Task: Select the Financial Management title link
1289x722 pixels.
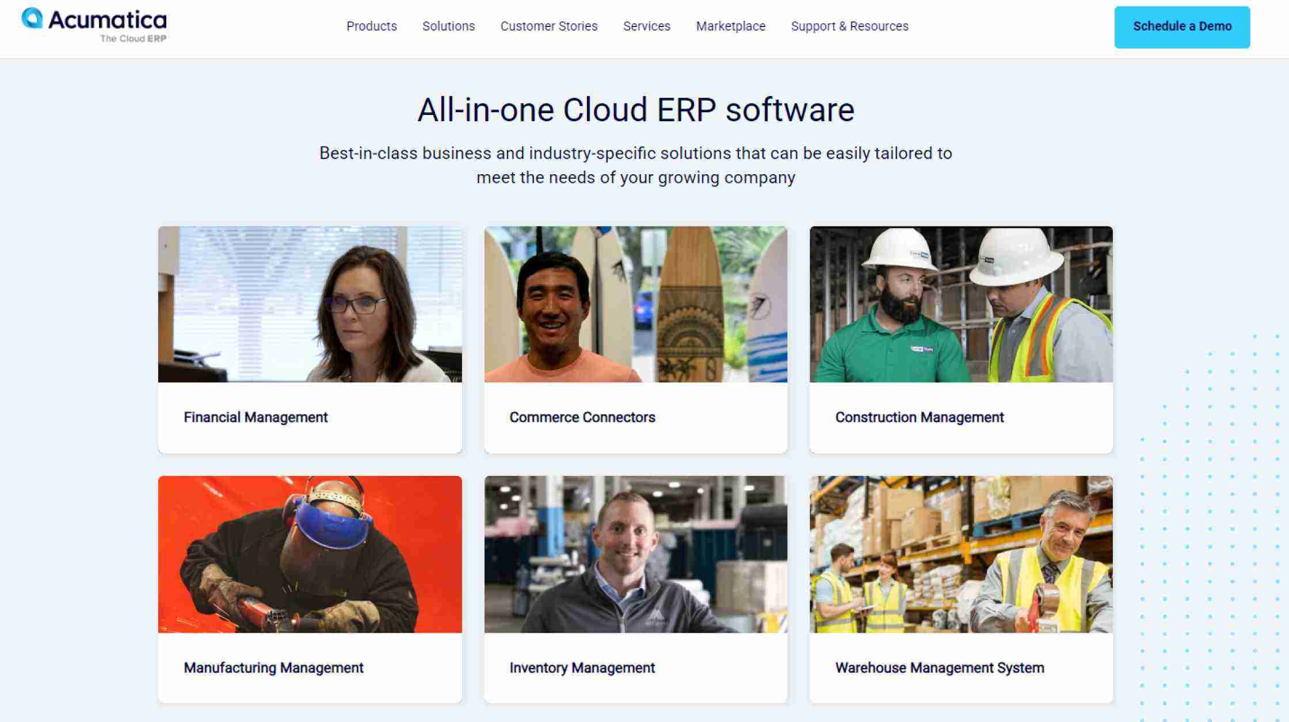Action: [255, 417]
